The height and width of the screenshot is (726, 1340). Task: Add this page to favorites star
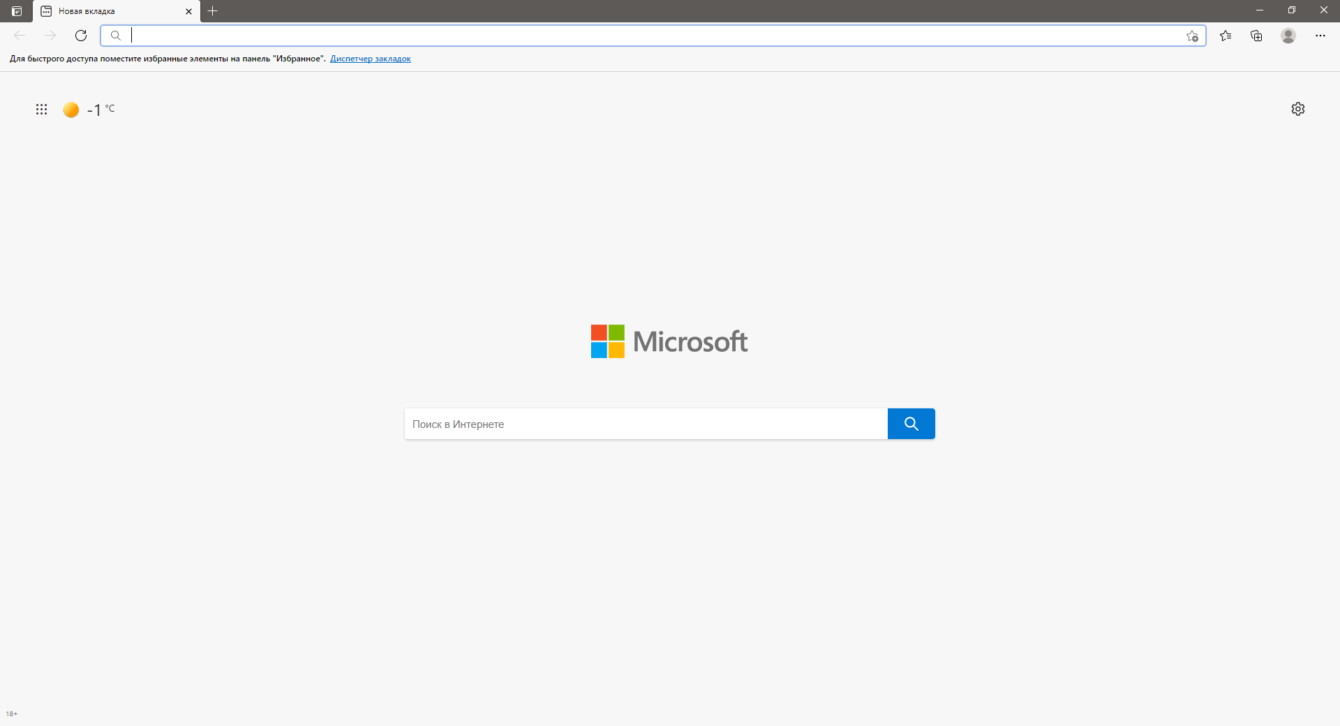coord(1192,36)
